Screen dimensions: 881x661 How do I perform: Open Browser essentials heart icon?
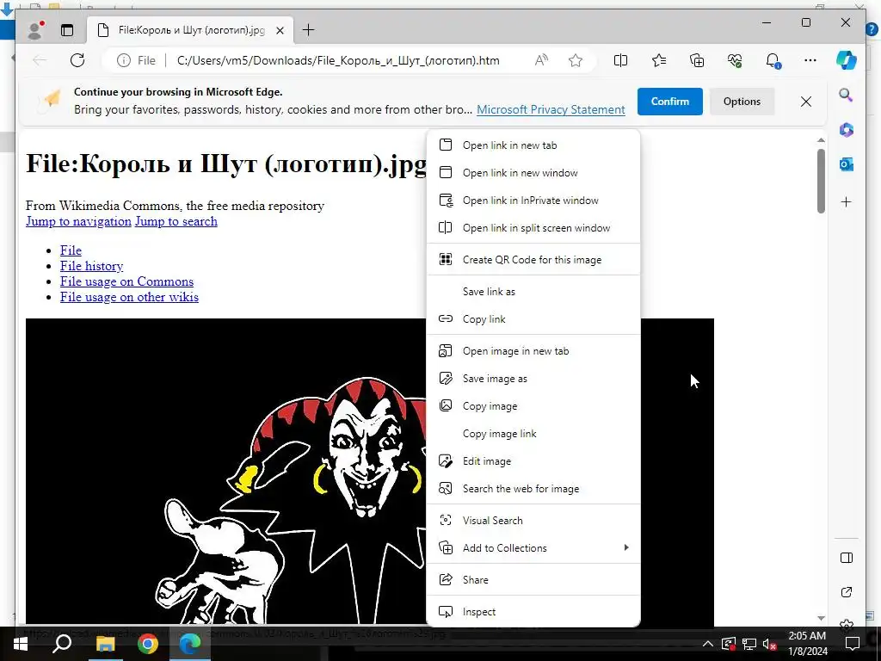[x=735, y=60]
